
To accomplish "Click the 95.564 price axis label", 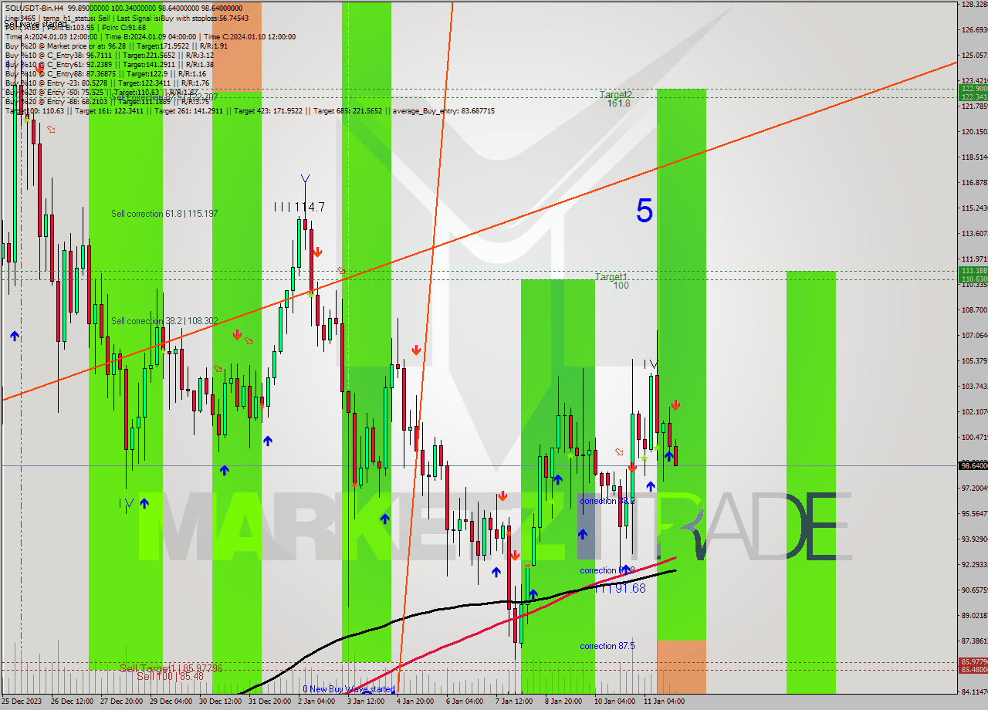I will click(x=974, y=513).
